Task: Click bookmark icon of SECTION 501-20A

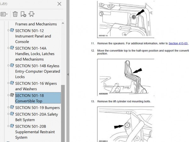Action: point(12,114)
